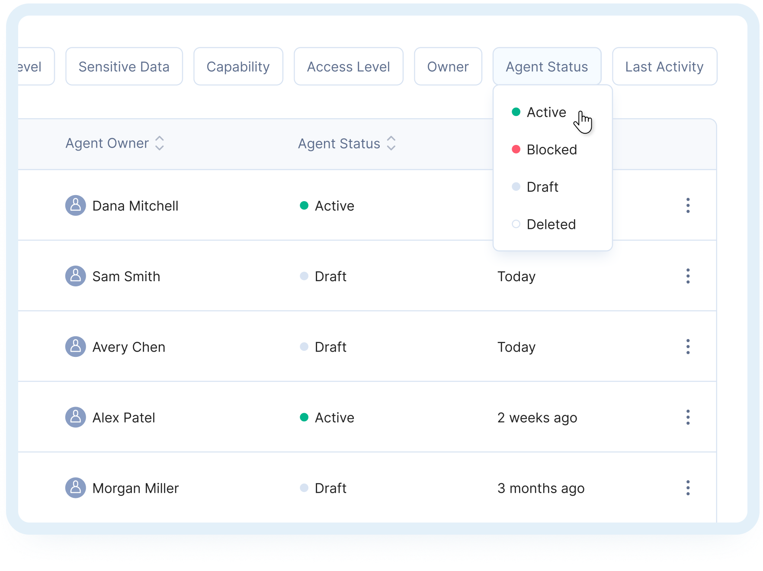The image size is (763, 571).
Task: Click Today in Sam Smith row
Action: 516,276
